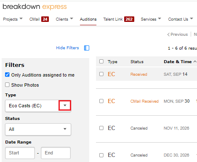
Task: Select the CMail Received SEP 30 checkbox
Action: [101, 101]
